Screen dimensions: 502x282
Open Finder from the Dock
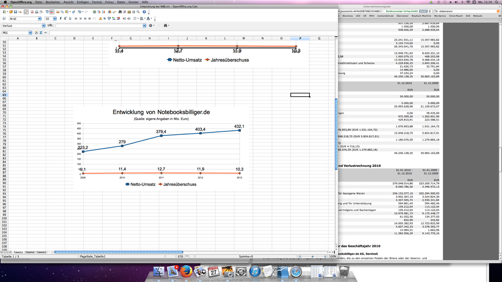(x=159, y=271)
